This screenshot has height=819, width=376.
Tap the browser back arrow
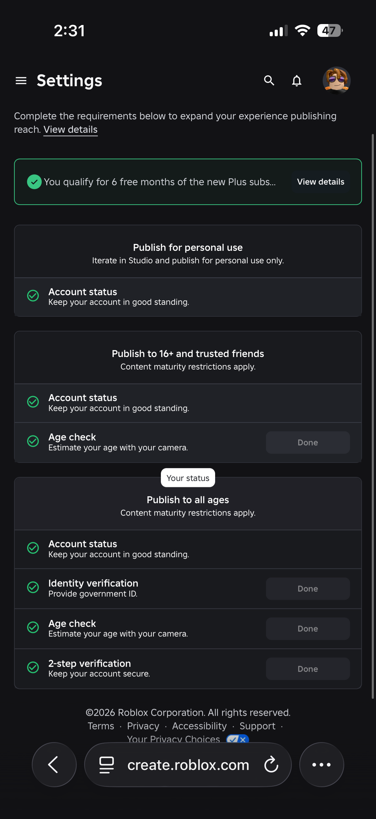click(54, 765)
